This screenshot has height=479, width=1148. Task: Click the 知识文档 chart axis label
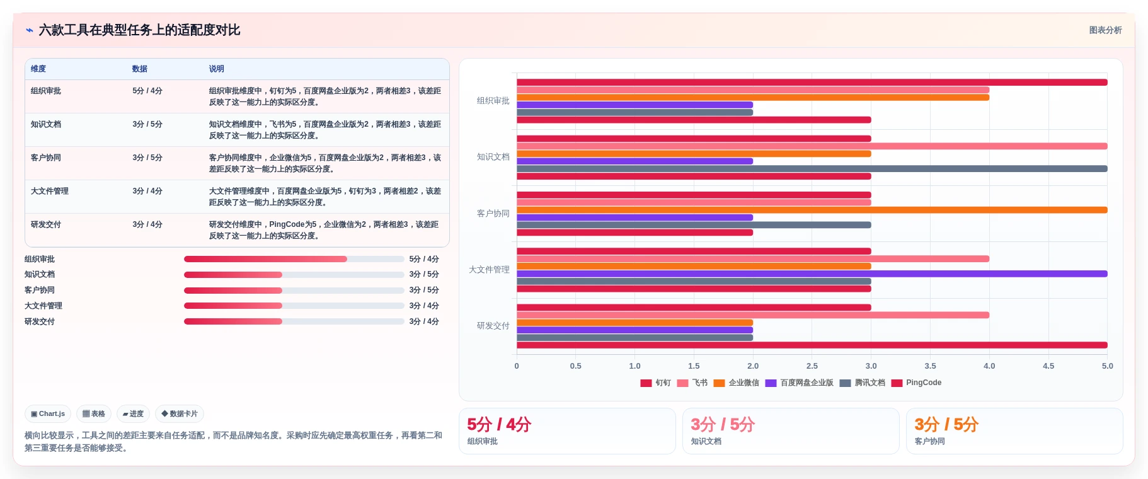(493, 157)
